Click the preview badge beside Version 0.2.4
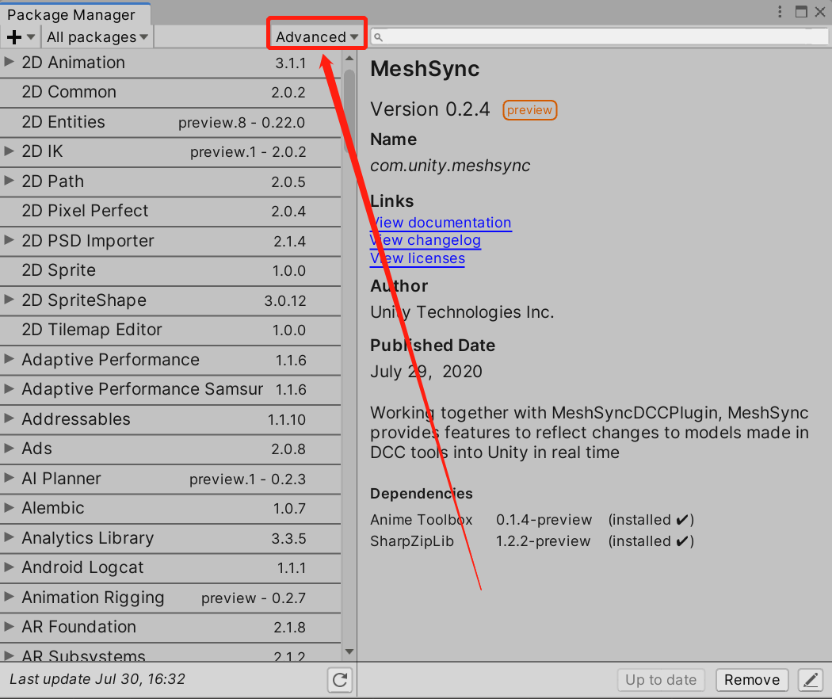The image size is (832, 699). 529,110
